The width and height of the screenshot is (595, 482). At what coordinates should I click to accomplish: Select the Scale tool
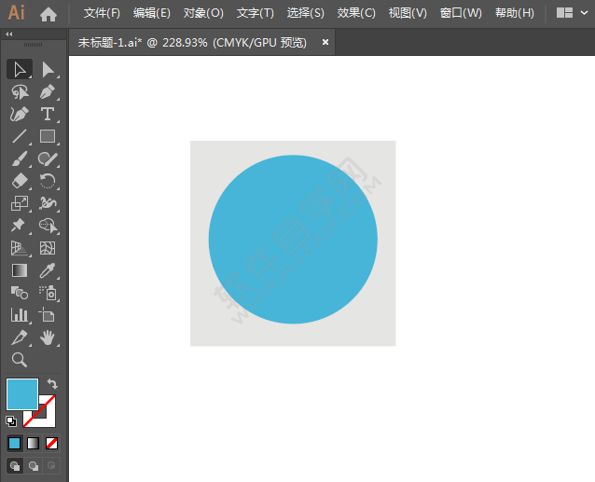20,203
